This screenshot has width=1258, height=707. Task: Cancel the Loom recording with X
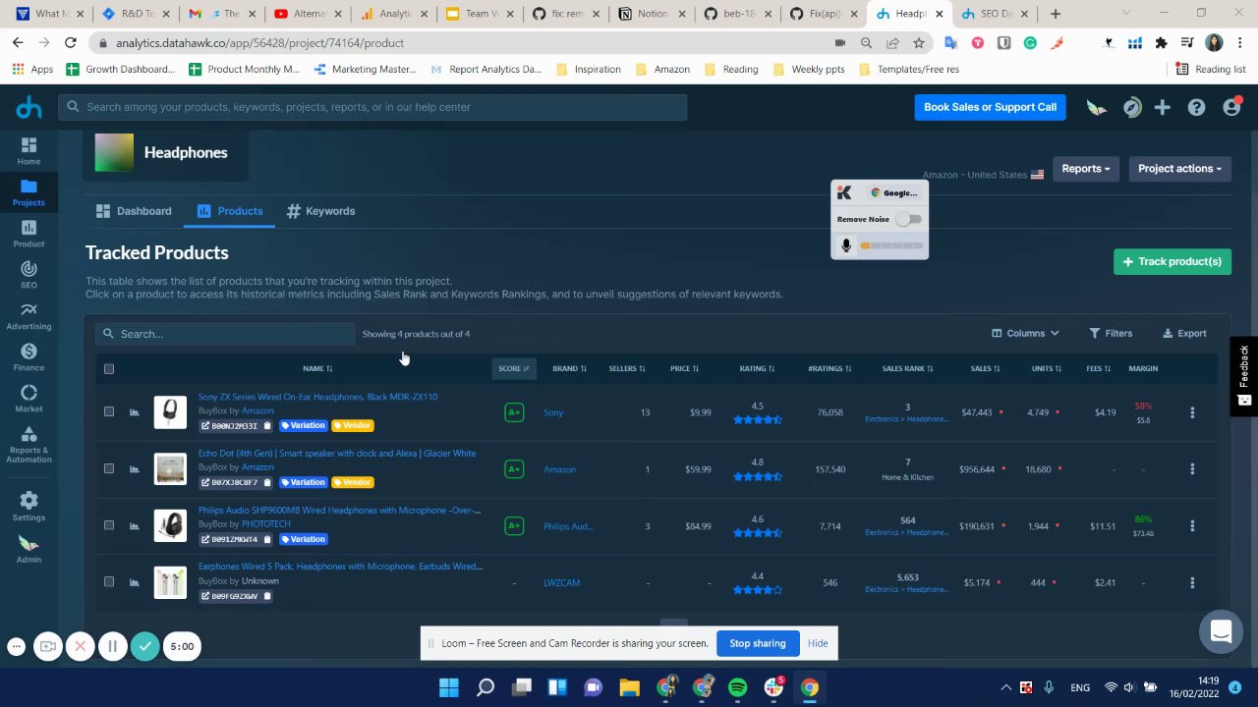[x=81, y=646]
